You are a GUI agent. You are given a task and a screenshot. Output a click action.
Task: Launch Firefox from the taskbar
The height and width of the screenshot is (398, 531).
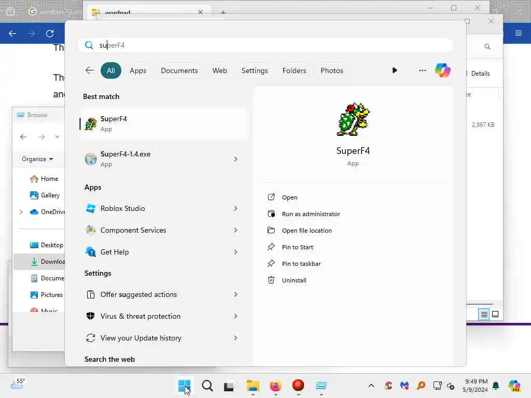[275, 386]
